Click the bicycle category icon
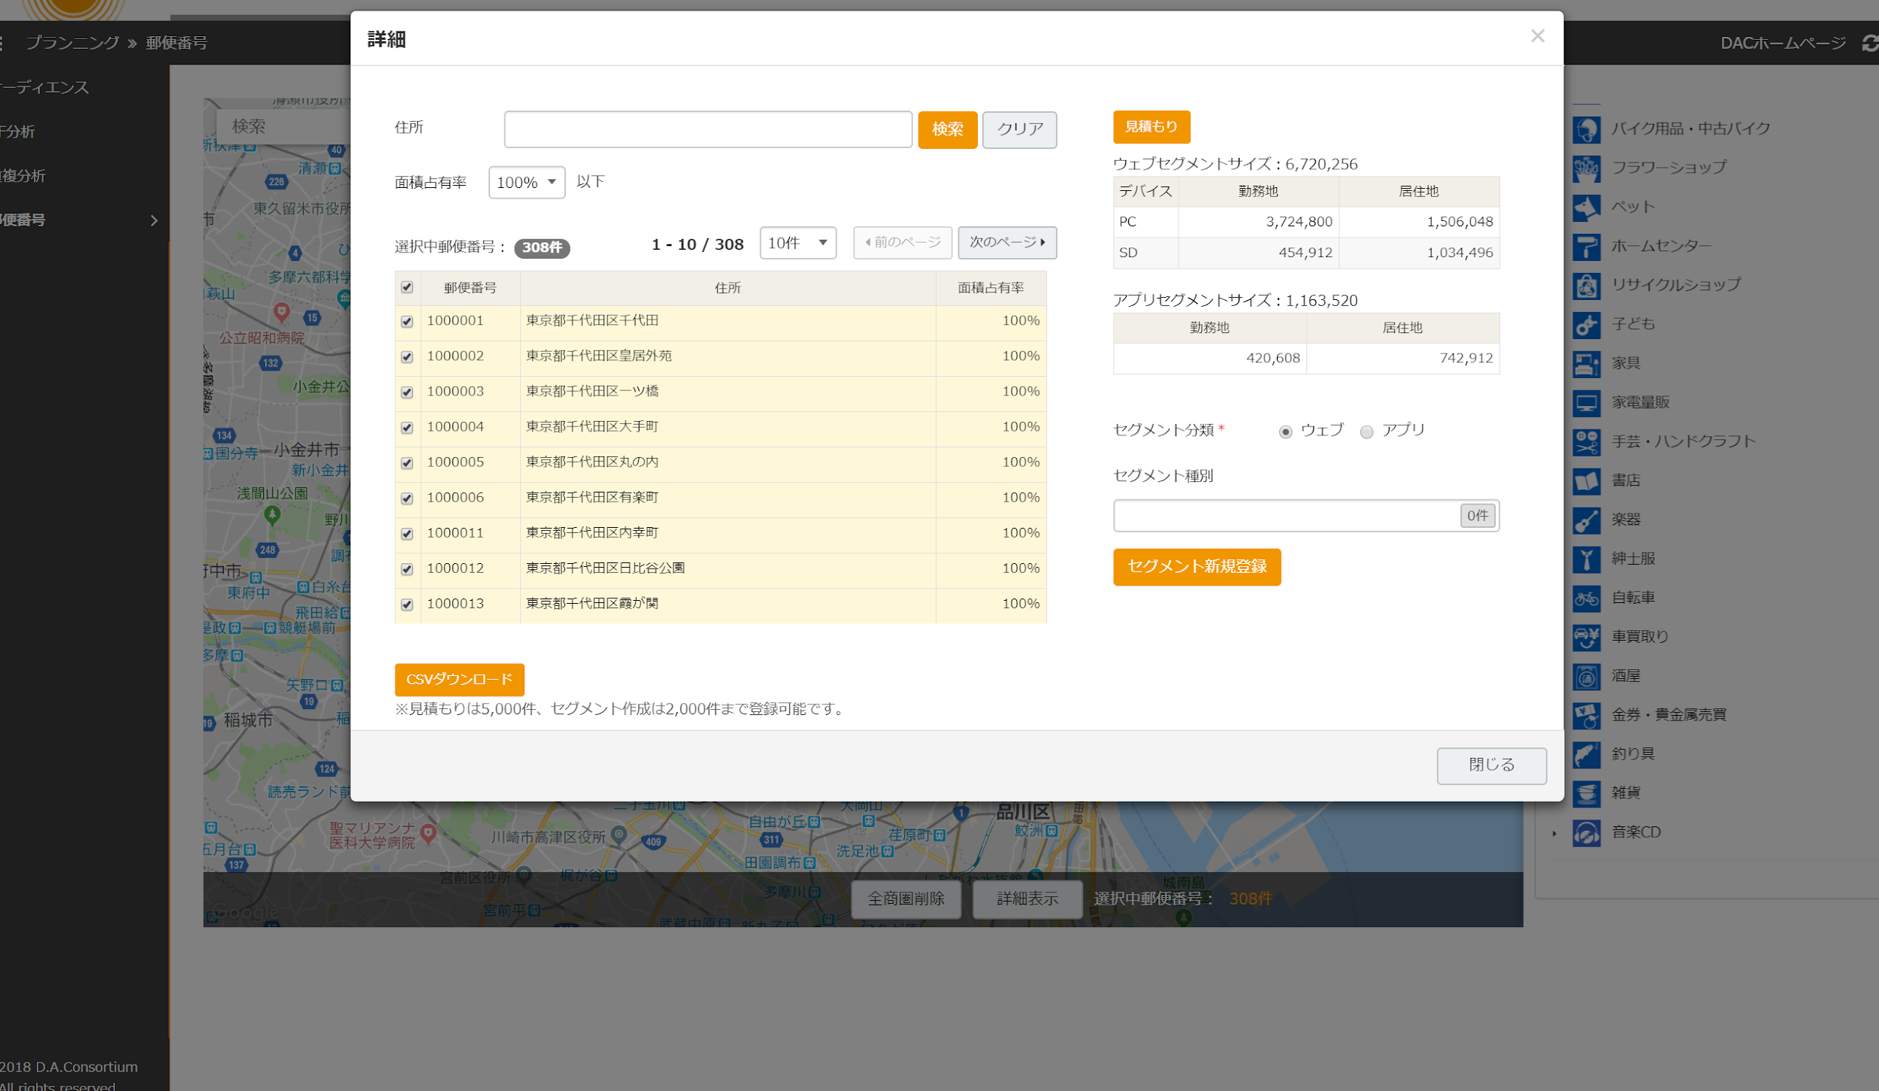The width and height of the screenshot is (1879, 1091). [x=1586, y=599]
